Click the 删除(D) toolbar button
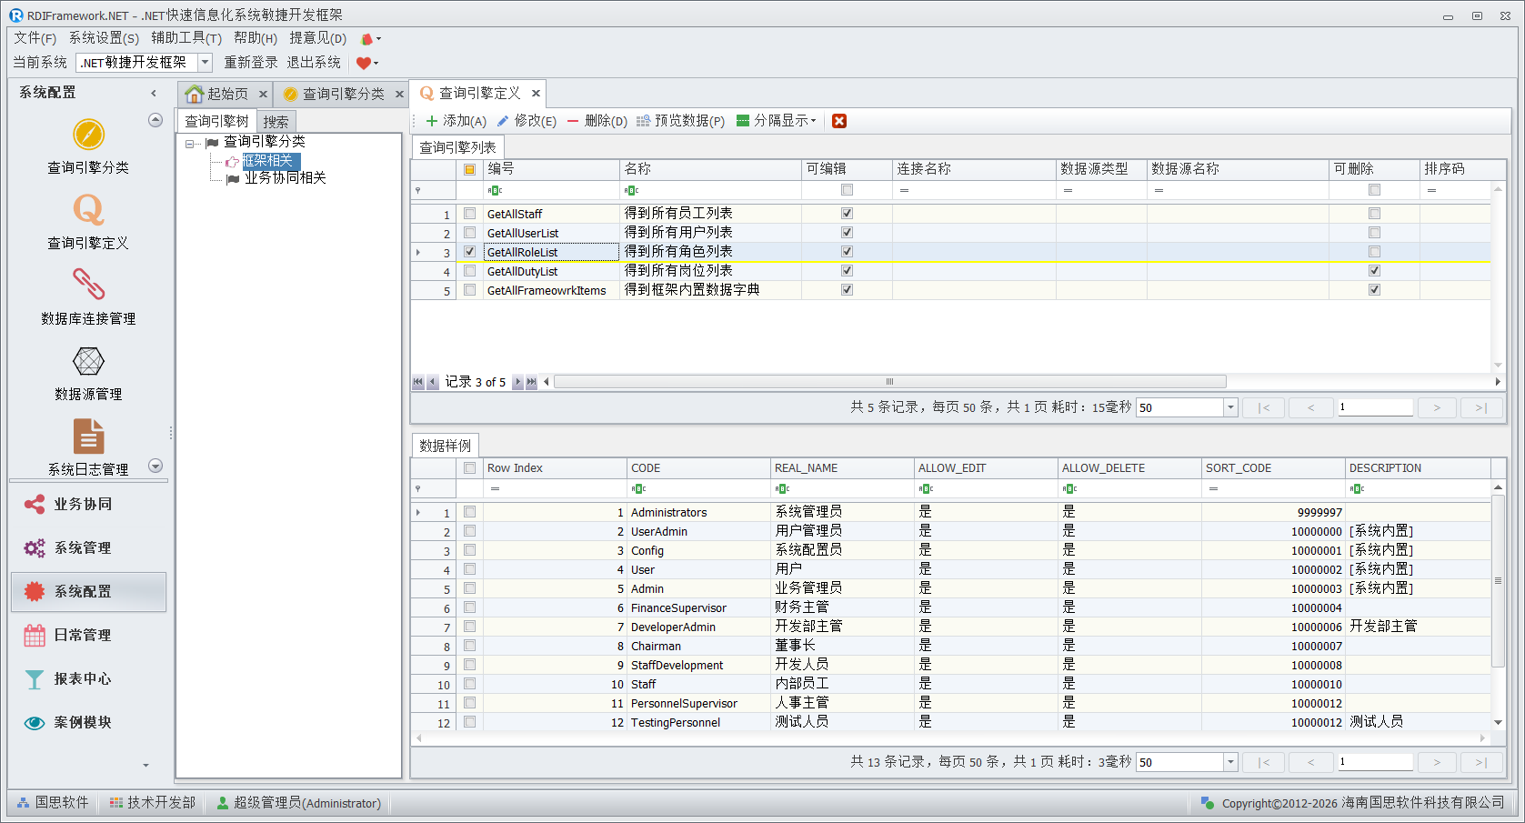1525x823 pixels. tap(597, 121)
